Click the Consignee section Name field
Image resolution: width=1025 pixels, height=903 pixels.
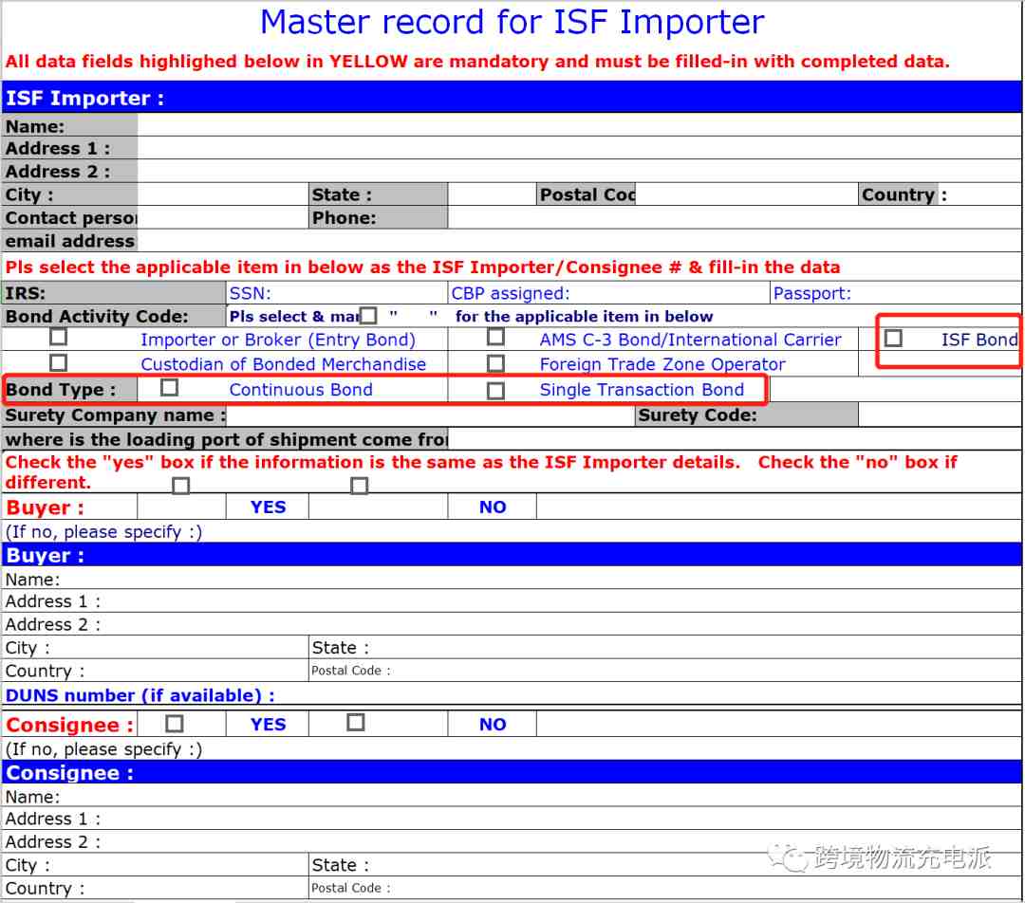(x=512, y=797)
